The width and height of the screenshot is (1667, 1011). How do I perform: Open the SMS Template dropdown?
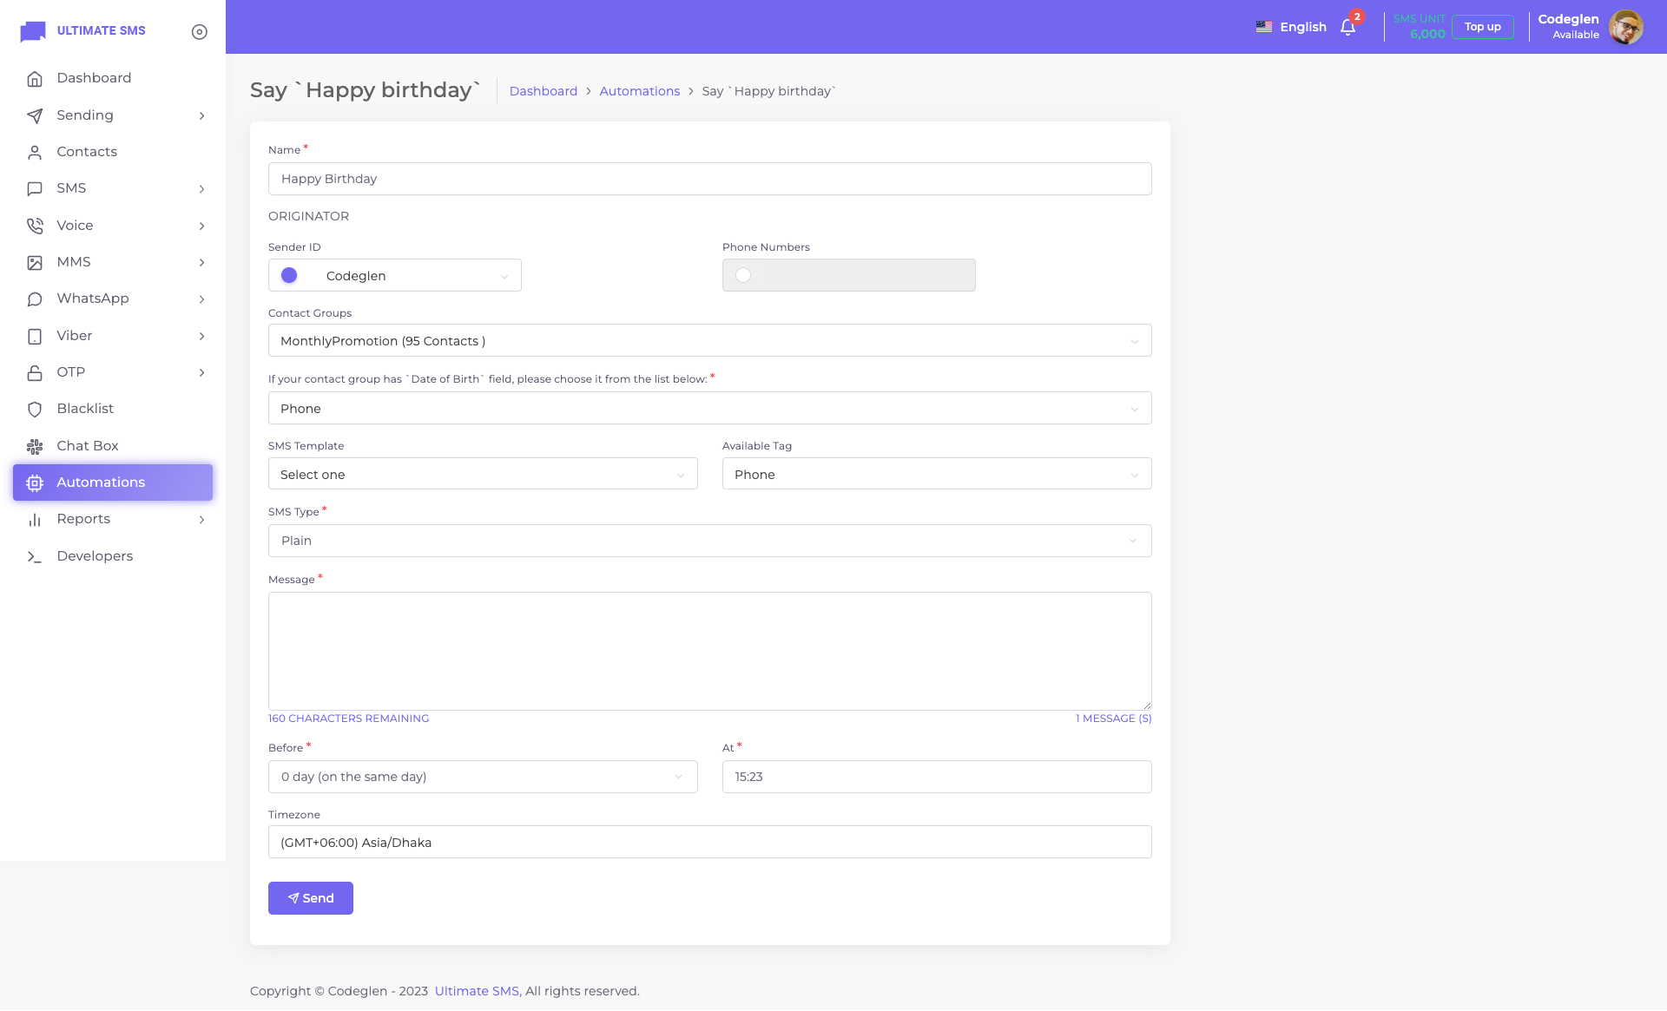pyautogui.click(x=483, y=475)
